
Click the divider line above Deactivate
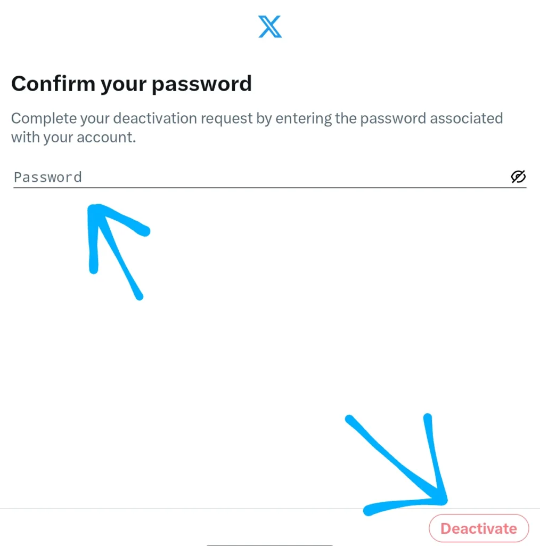[213, 509]
